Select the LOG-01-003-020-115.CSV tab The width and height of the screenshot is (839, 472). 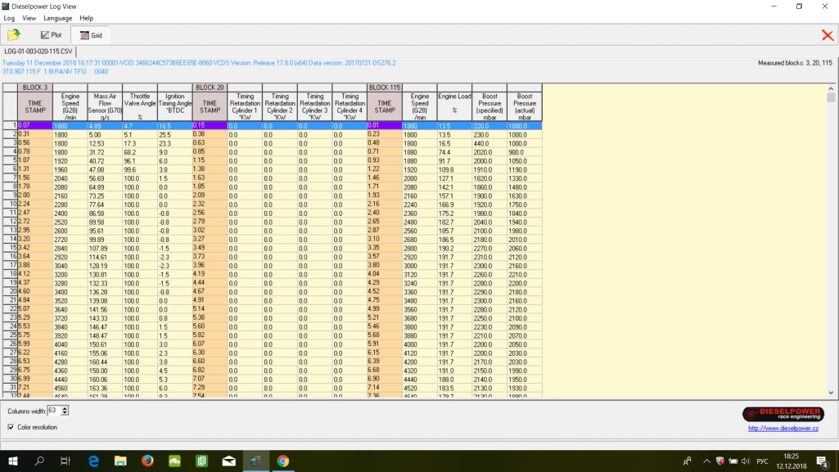38,51
